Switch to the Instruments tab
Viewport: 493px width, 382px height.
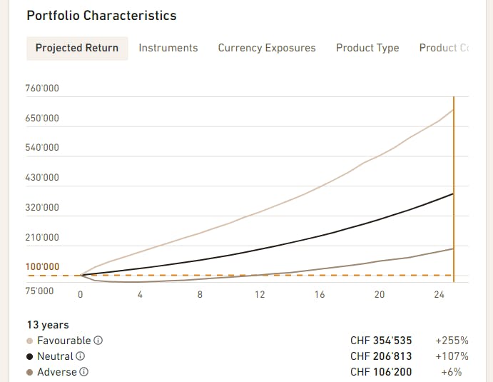pyautogui.click(x=168, y=48)
